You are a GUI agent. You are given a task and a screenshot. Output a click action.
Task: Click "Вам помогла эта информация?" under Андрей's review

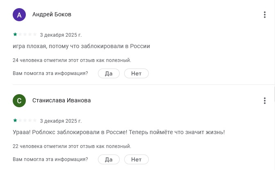click(50, 73)
